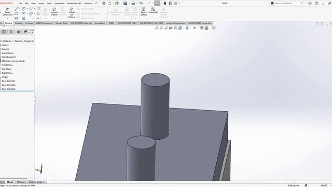Expand the Rectangle tool dropdown arrow
Viewport: 332px width, 187px height.
pyautogui.click(x=20, y=14)
